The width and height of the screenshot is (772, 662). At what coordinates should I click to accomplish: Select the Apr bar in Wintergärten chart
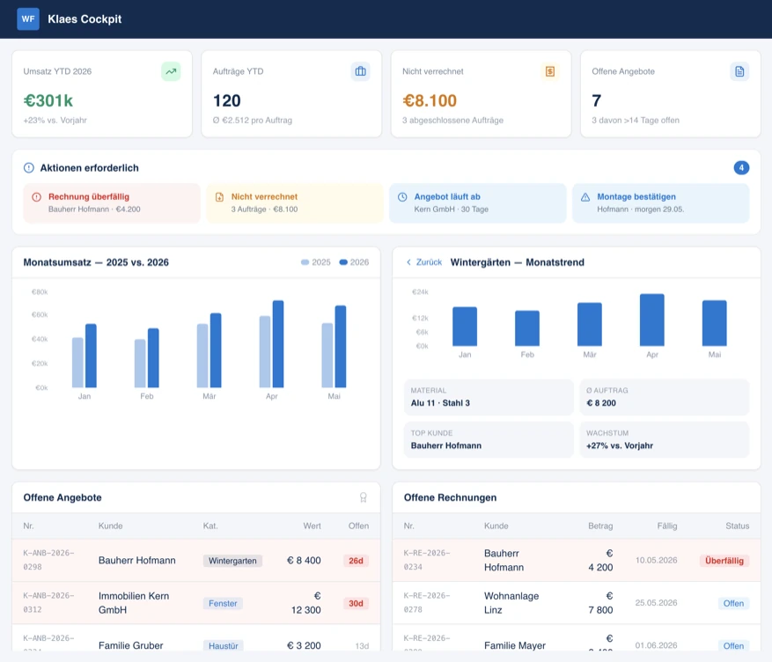tap(652, 320)
